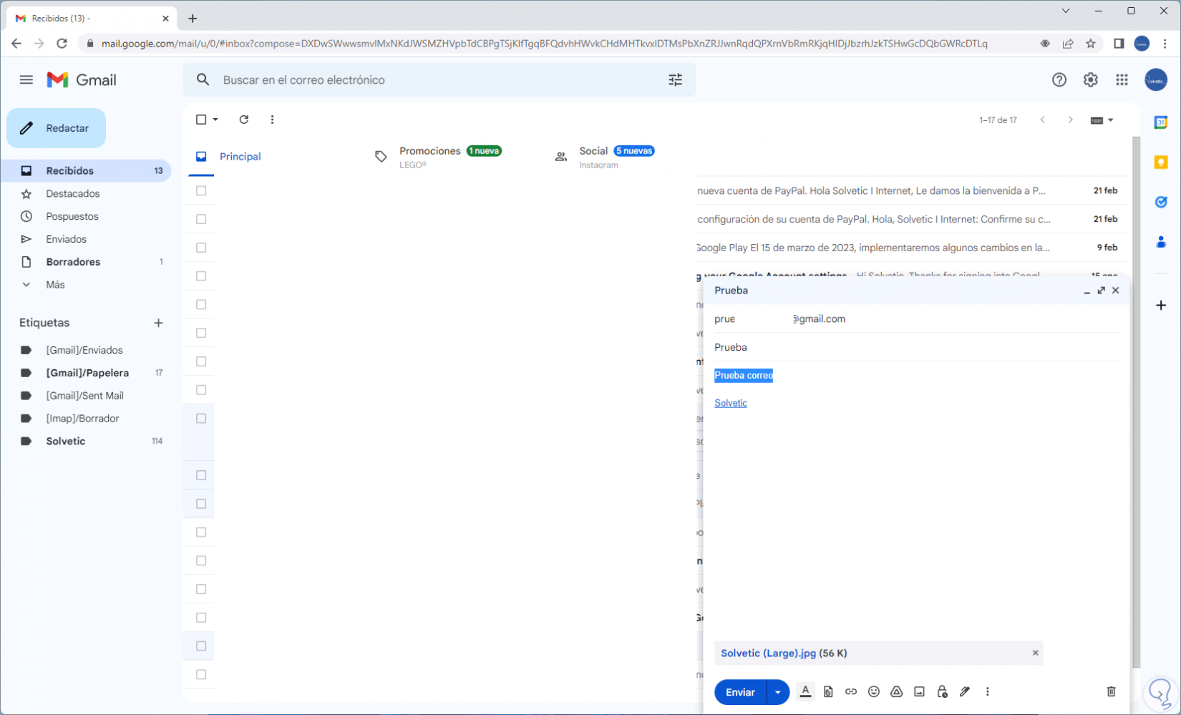Send the email with Enviar
Screen dimensions: 1181x715
[740, 692]
